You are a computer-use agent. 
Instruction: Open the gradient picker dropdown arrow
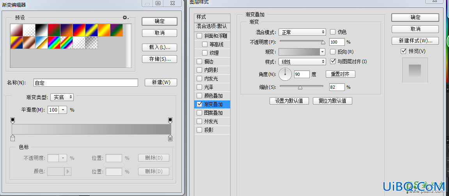point(323,52)
